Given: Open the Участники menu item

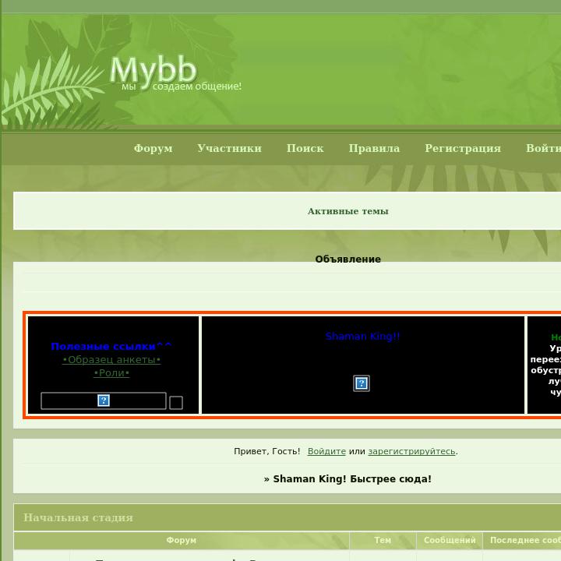Looking at the screenshot, I should tap(229, 148).
